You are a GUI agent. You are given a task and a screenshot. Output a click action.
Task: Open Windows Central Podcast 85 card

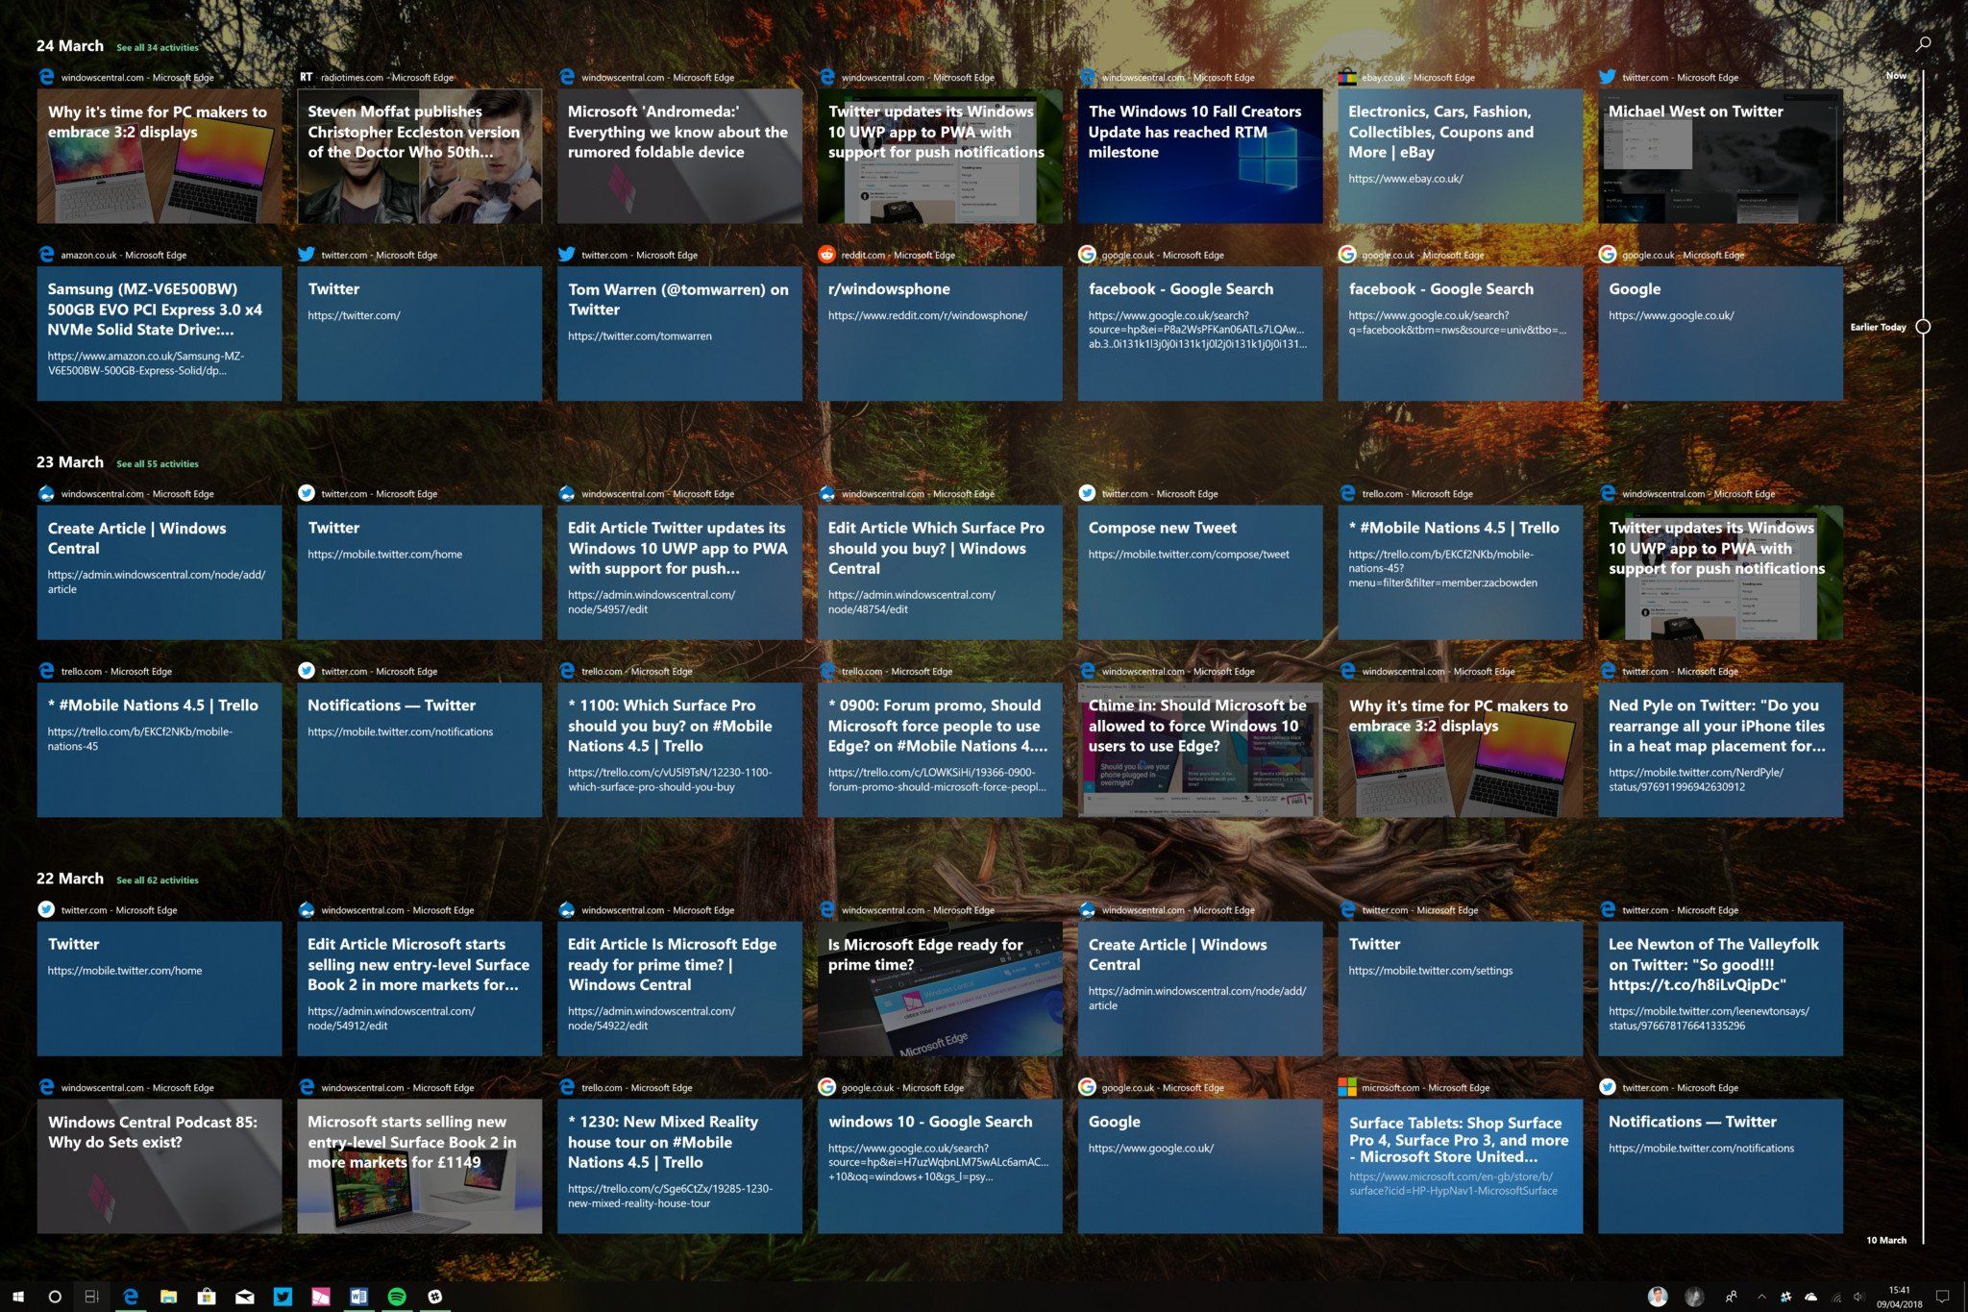tap(160, 1166)
